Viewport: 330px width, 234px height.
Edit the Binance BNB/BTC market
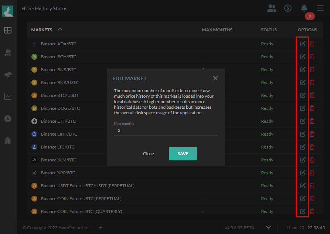click(303, 70)
